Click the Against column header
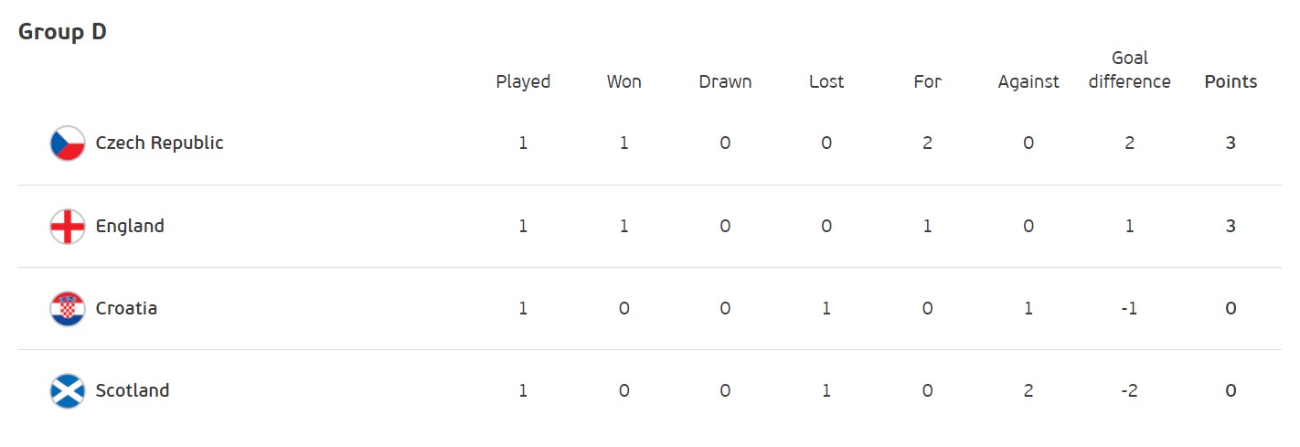The image size is (1300, 447). click(x=1028, y=81)
